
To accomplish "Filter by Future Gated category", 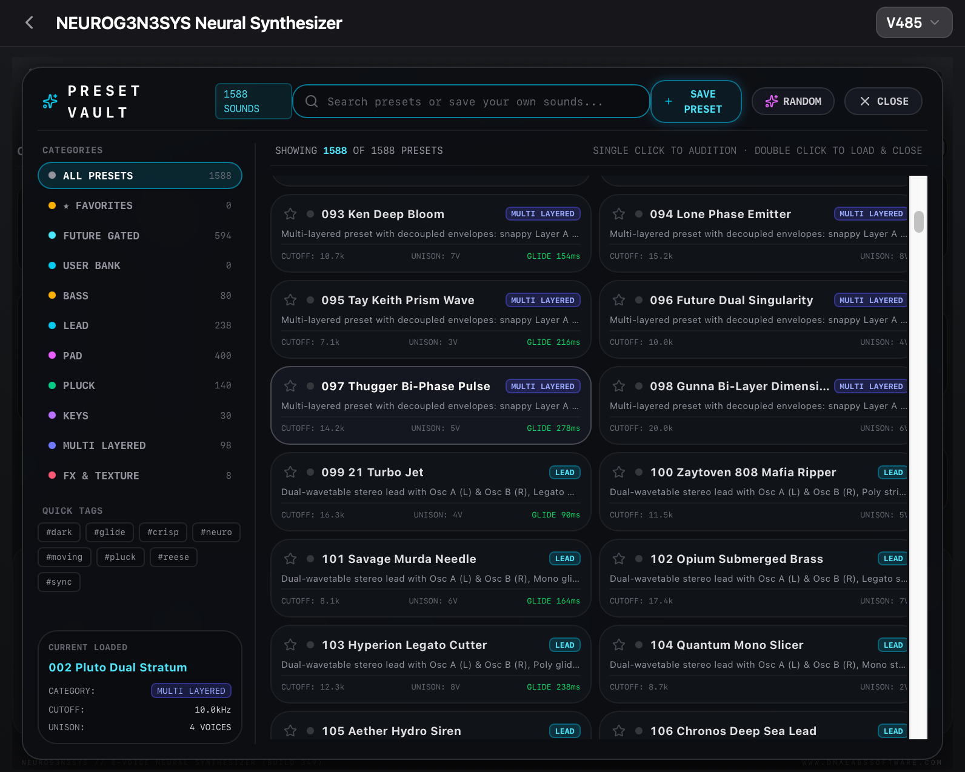I will pos(140,236).
